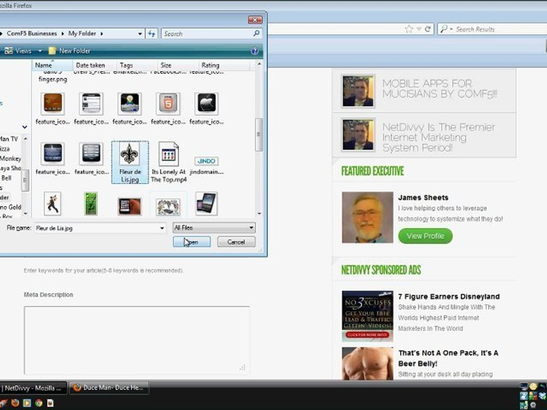Click the James Sheets profile photo
Image resolution: width=547 pixels, height=410 pixels.
(368, 217)
